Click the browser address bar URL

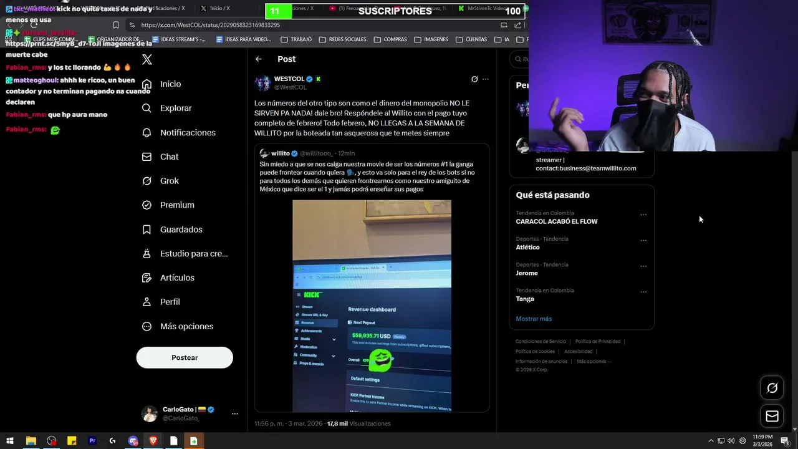click(210, 25)
